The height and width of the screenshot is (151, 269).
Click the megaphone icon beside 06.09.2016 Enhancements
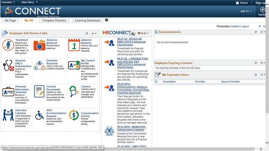click(109, 88)
